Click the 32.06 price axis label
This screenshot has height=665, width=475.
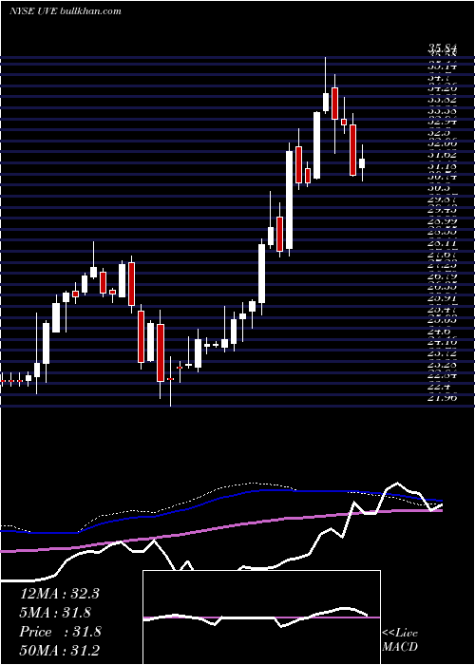click(x=443, y=143)
